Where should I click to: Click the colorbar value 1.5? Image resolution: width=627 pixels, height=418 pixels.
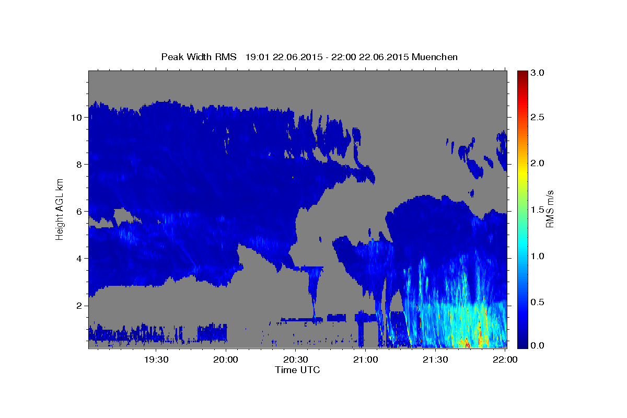click(x=537, y=210)
